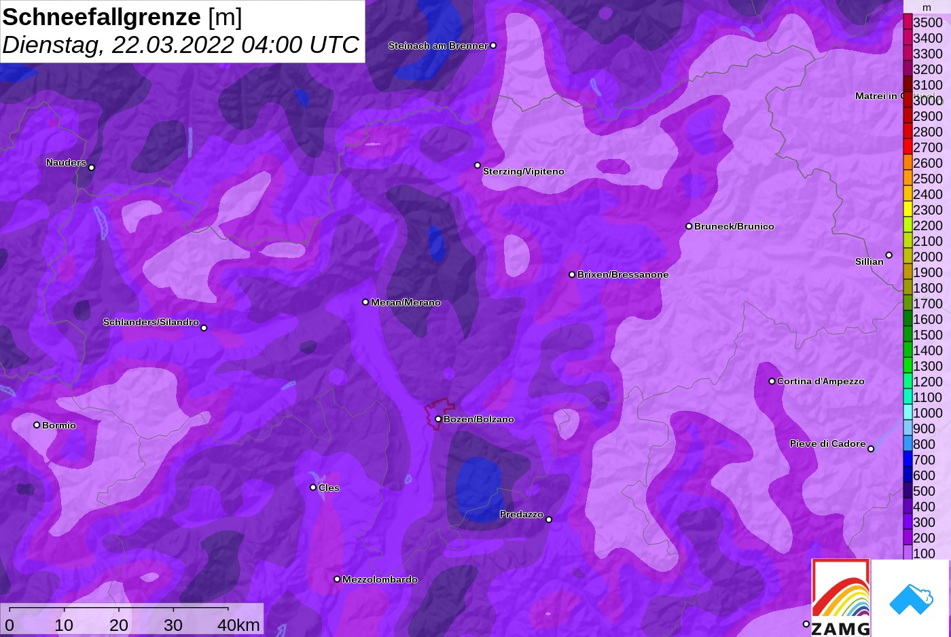The image size is (951, 637).
Task: Click the Bozen/Bolzano city marker dot
Action: pyautogui.click(x=438, y=419)
